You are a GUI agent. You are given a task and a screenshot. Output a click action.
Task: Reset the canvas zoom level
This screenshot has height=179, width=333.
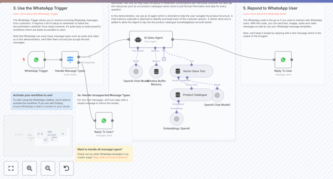66,168
